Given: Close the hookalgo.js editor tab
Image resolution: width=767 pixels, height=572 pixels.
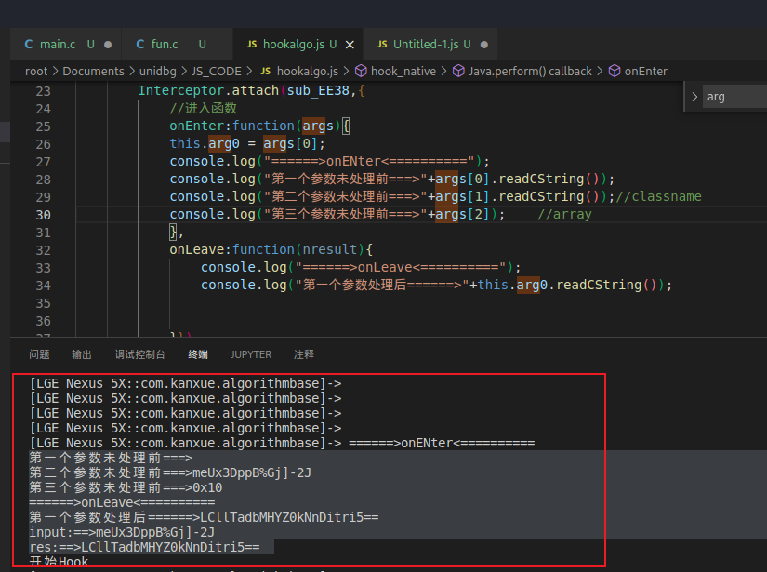Looking at the screenshot, I should pos(350,45).
